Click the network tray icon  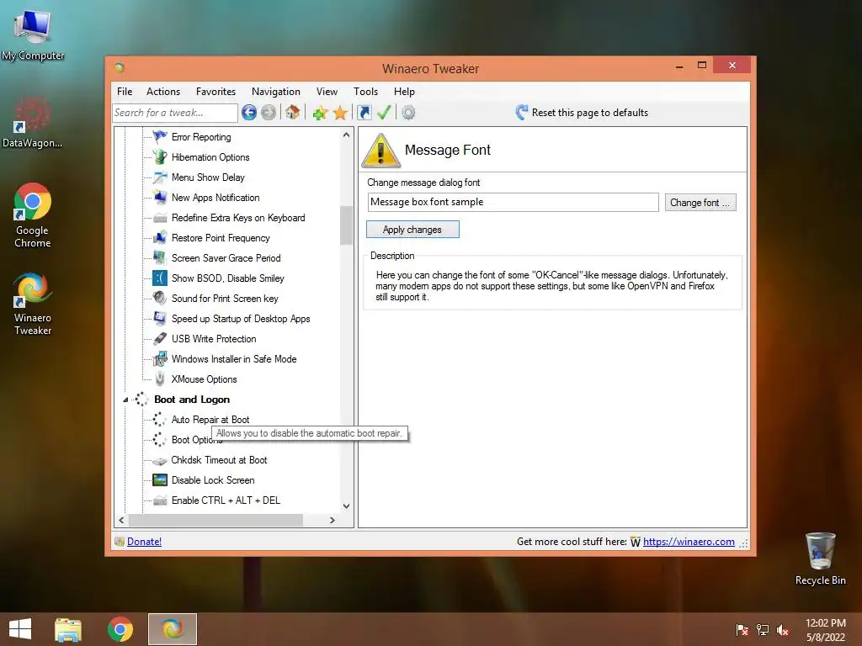click(x=763, y=630)
